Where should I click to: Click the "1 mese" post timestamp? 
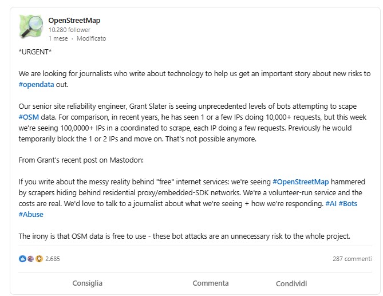click(x=58, y=38)
